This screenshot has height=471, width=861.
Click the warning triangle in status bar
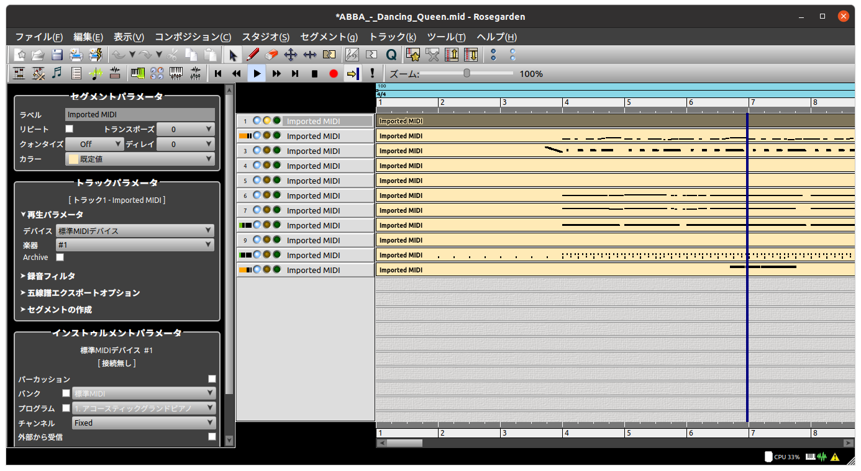(835, 457)
